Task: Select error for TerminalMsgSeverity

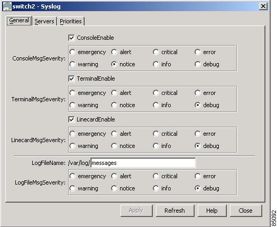Action: (198, 93)
